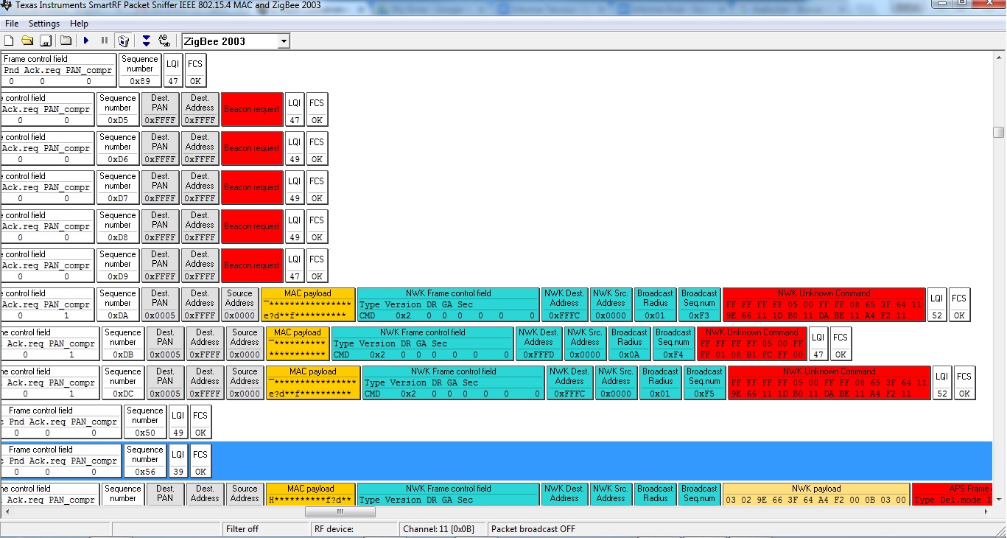Click the Dest. Address 0xFFFF field in packet 0xD7
Image resolution: width=1007 pixels, height=538 pixels.
tap(200, 187)
